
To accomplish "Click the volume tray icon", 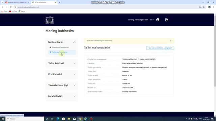I will pyautogui.click(x=194, y=119).
